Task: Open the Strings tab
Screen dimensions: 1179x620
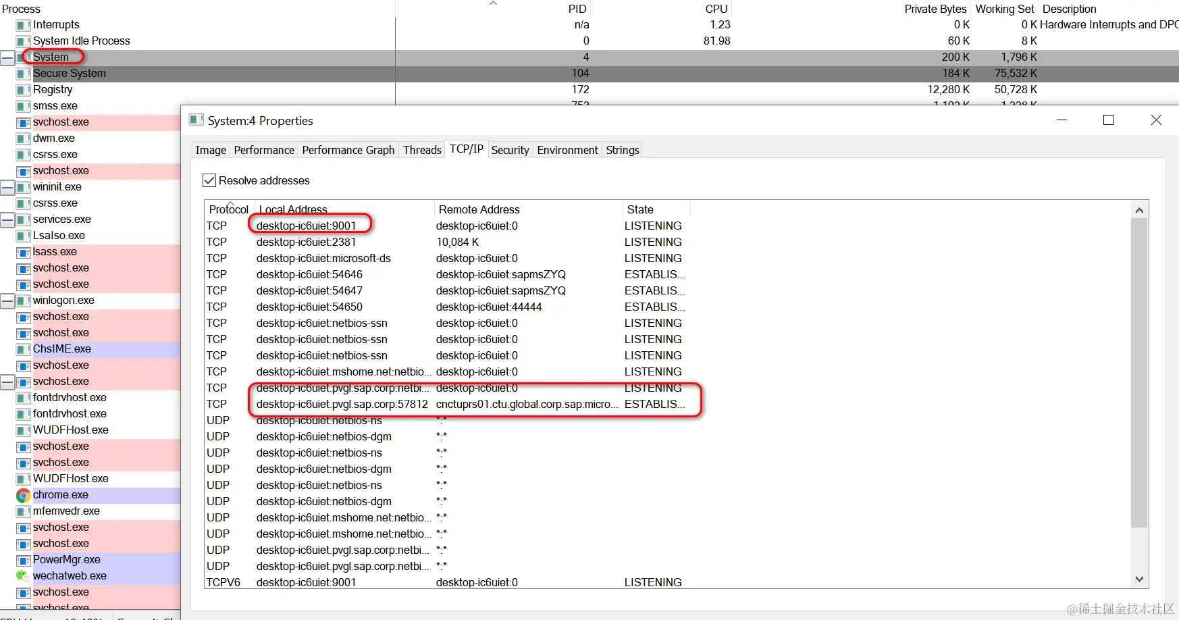Action: coord(623,150)
